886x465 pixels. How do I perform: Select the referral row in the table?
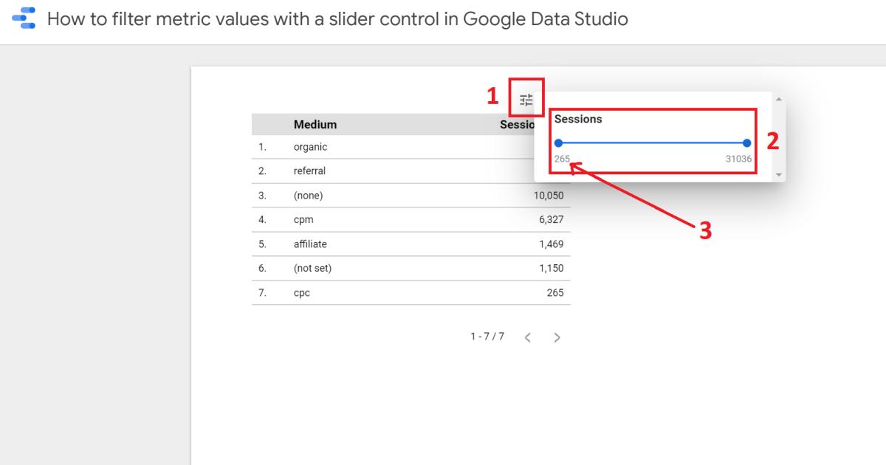309,170
